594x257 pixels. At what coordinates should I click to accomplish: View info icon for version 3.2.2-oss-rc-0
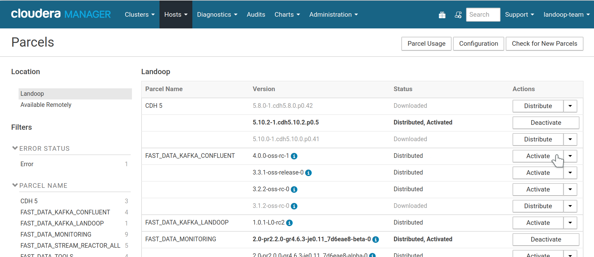(x=294, y=190)
